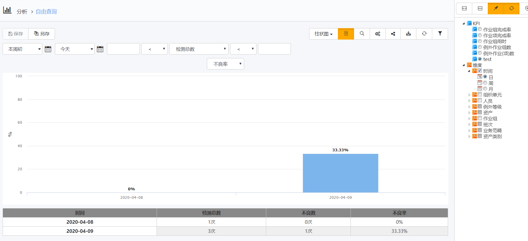Click the blue 33.33% chart bar
The image size is (528, 241).
340,173
